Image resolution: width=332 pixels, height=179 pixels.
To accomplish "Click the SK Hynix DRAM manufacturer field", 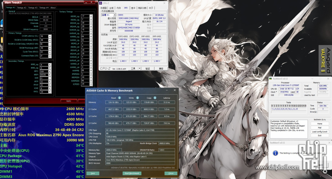I will tap(129, 24).
